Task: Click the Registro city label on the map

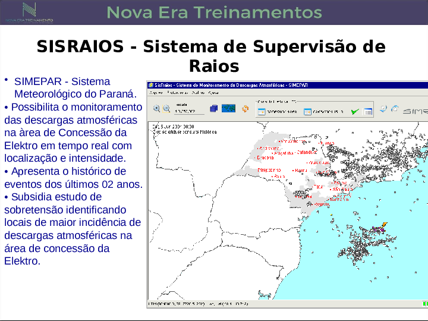Action: (x=322, y=204)
